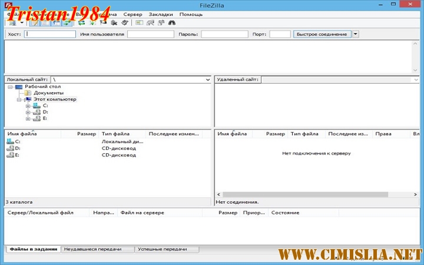Click the disconnect from server icon

click(x=114, y=23)
